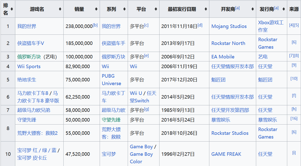Click 魁匠团 in the publisher column
This screenshot has height=166, width=301.
265,80
